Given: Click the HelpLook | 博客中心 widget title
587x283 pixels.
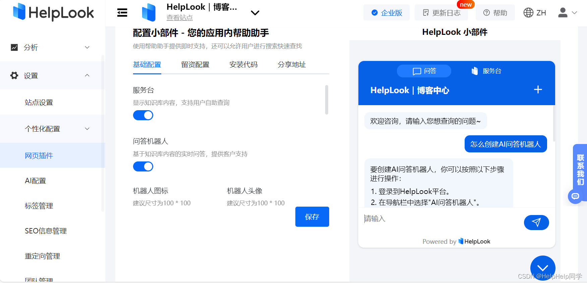Looking at the screenshot, I should click(x=410, y=90).
